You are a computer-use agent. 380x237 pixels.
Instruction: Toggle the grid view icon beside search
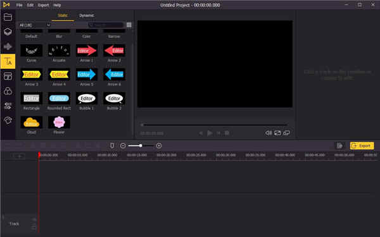click(x=129, y=25)
